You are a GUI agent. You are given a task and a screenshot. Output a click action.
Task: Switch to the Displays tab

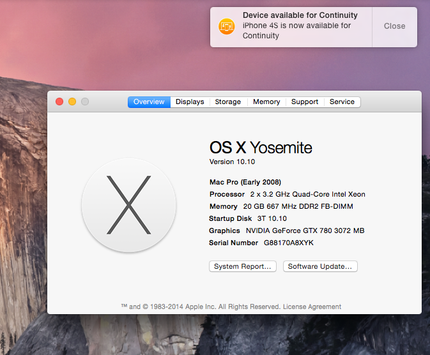coord(190,102)
